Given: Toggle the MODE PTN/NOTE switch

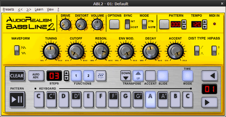Looking at the screenshot, I should [x=144, y=24].
